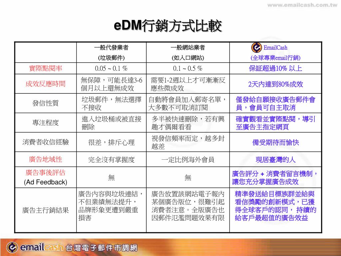Click the EmailCash logo icon in table header

click(x=256, y=48)
